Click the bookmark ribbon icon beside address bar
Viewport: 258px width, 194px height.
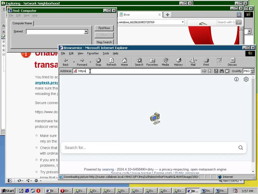click(210, 71)
